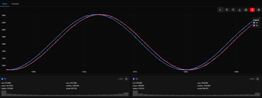Screen dimensions: 262x98
Task: Click the 1253s time axis label
Action: click(x=84, y=72)
